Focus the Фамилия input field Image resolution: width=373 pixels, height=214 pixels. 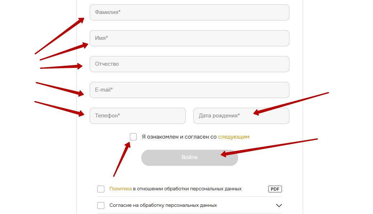(189, 12)
